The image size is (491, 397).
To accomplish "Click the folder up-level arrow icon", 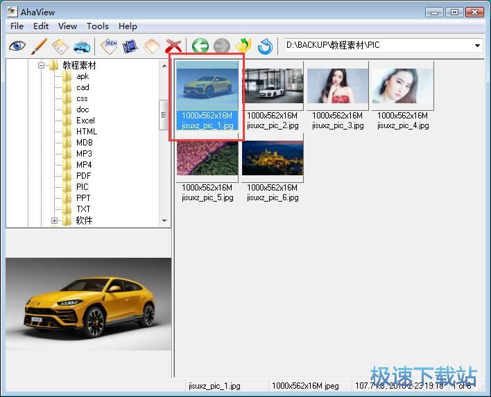I will tap(243, 46).
